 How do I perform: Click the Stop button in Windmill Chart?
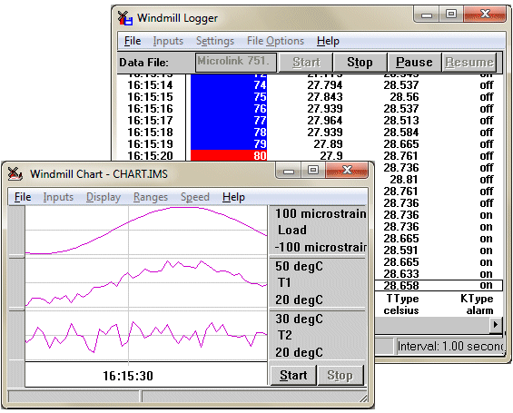[340, 375]
